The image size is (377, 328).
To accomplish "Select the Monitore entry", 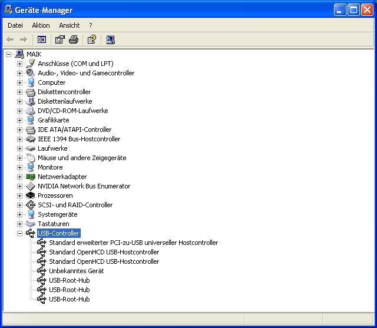I will (50, 167).
